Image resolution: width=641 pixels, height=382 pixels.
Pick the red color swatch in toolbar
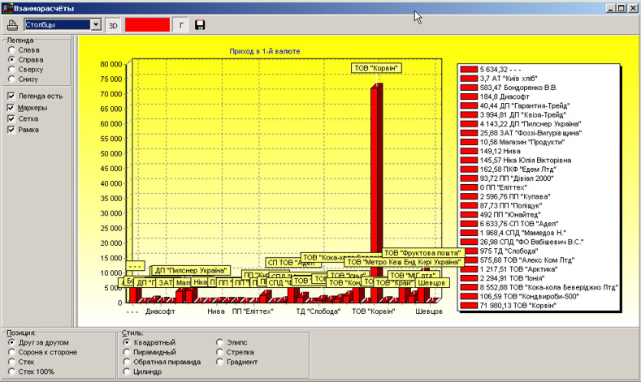click(147, 25)
